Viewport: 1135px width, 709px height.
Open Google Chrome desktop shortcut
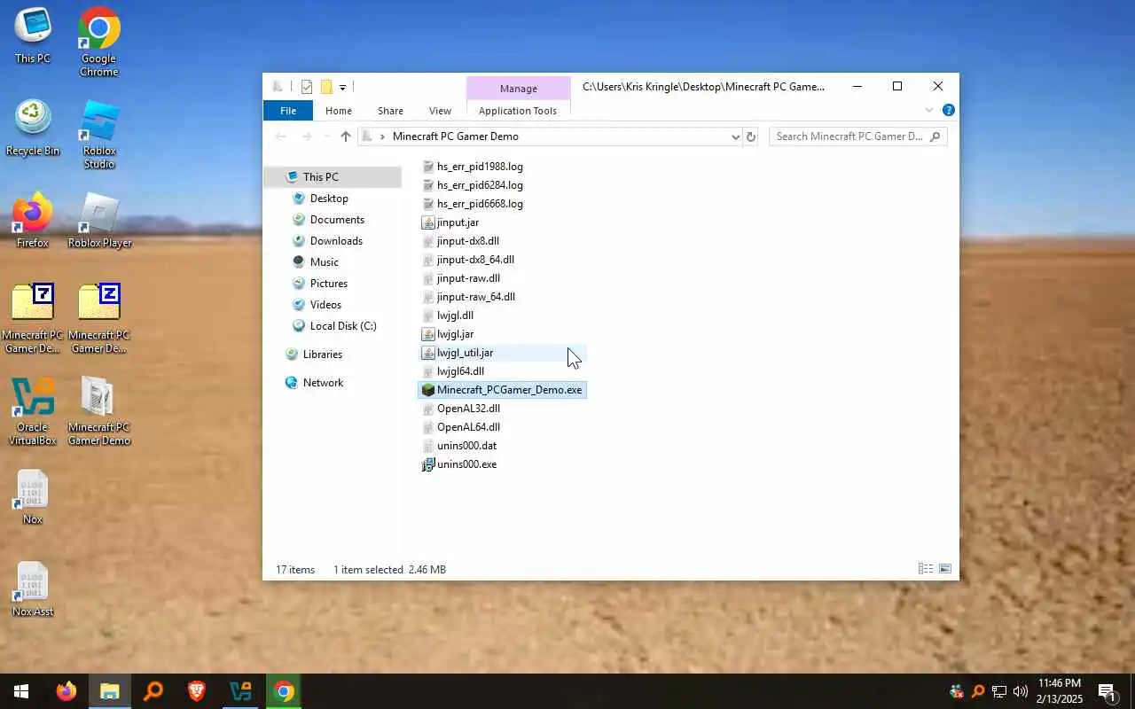tap(98, 43)
